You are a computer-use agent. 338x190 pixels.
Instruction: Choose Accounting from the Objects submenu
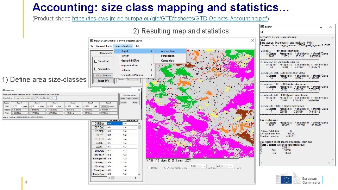click(170, 51)
